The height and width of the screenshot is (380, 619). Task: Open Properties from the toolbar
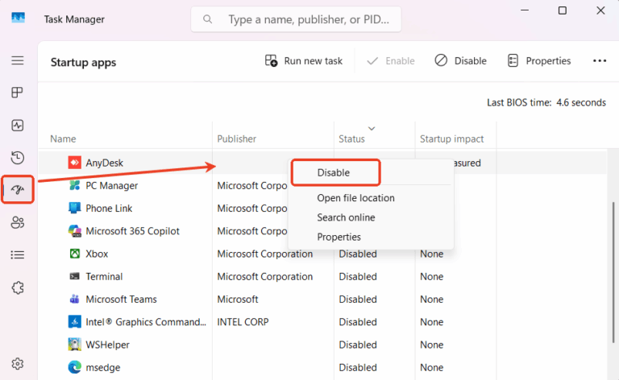[x=539, y=60]
